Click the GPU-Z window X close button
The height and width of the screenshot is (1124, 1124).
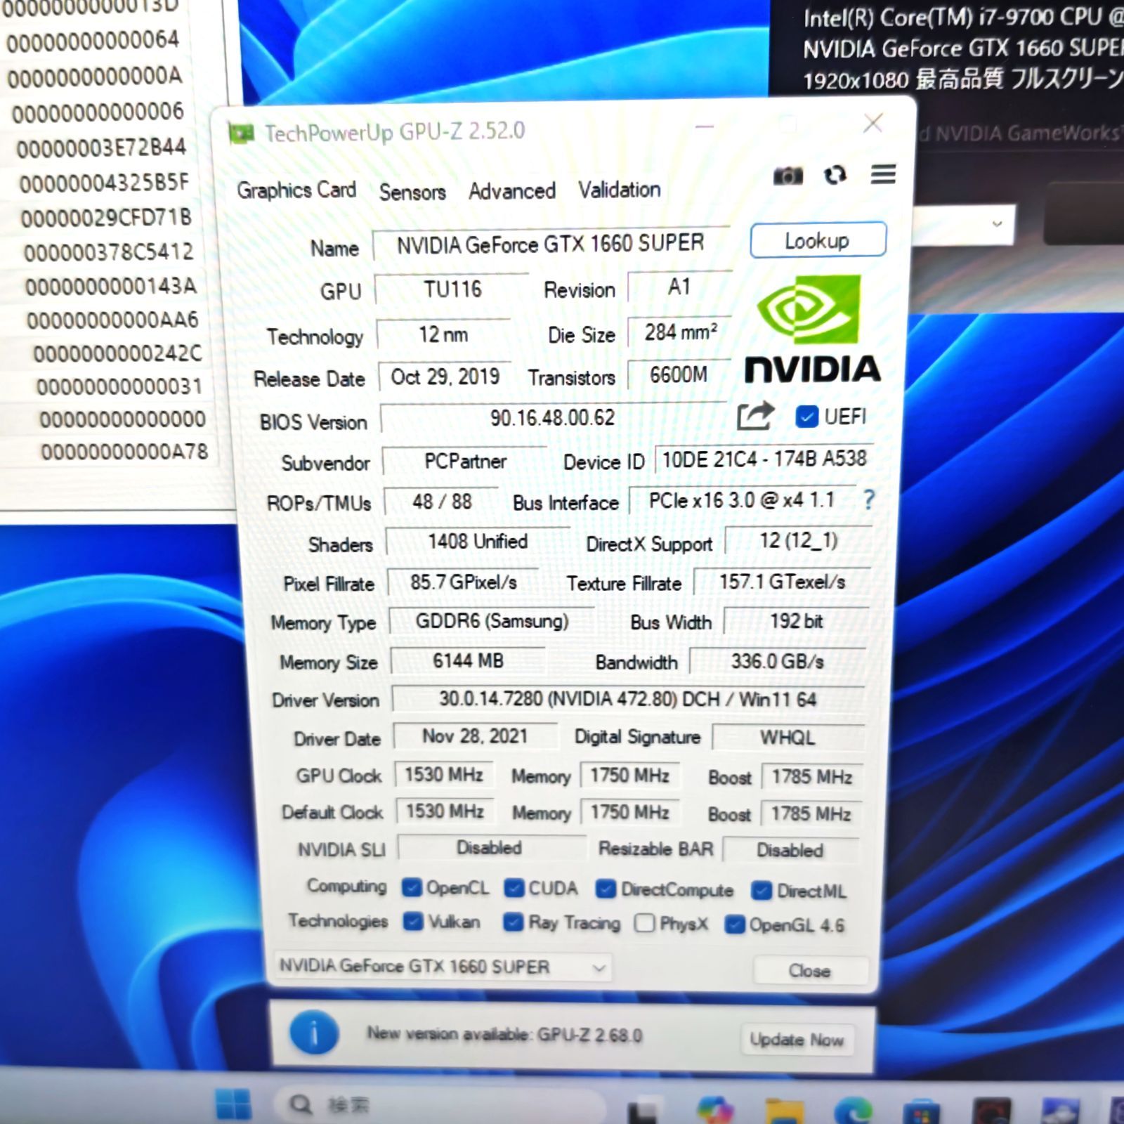point(873,124)
